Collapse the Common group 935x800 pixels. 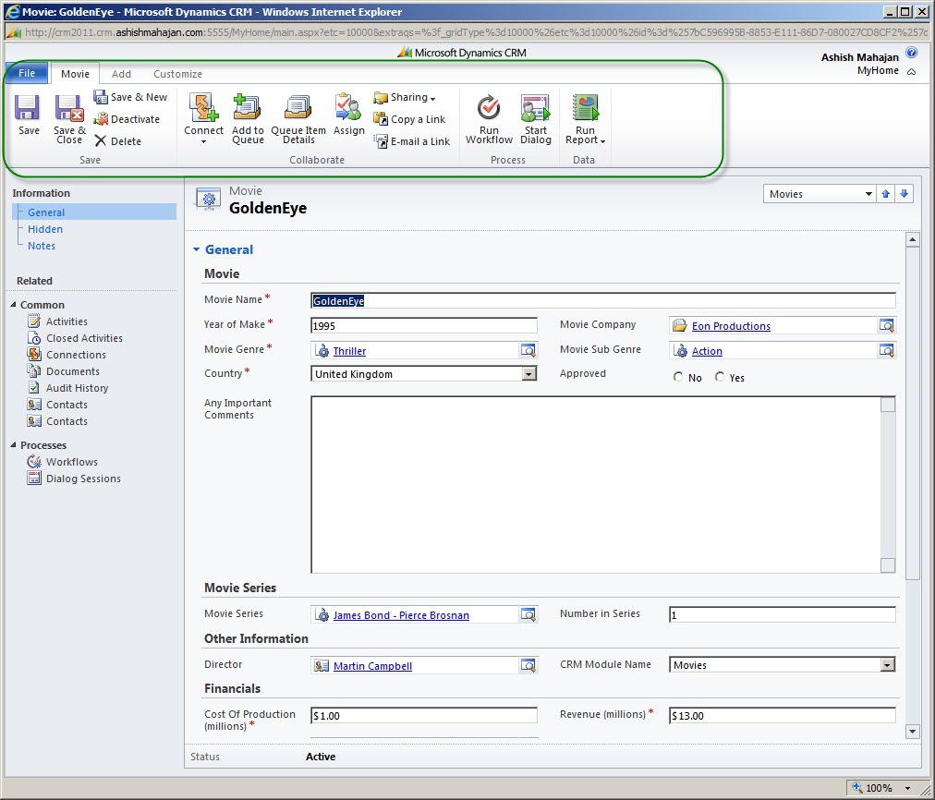[14, 305]
